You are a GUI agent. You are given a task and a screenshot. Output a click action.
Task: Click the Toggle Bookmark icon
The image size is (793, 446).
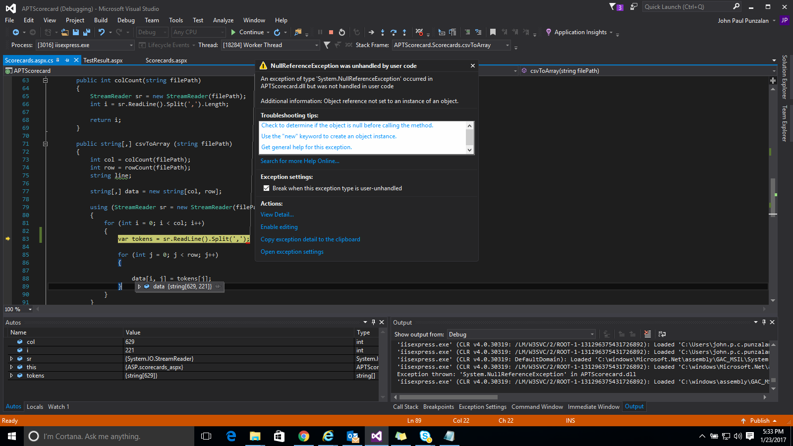point(493,32)
